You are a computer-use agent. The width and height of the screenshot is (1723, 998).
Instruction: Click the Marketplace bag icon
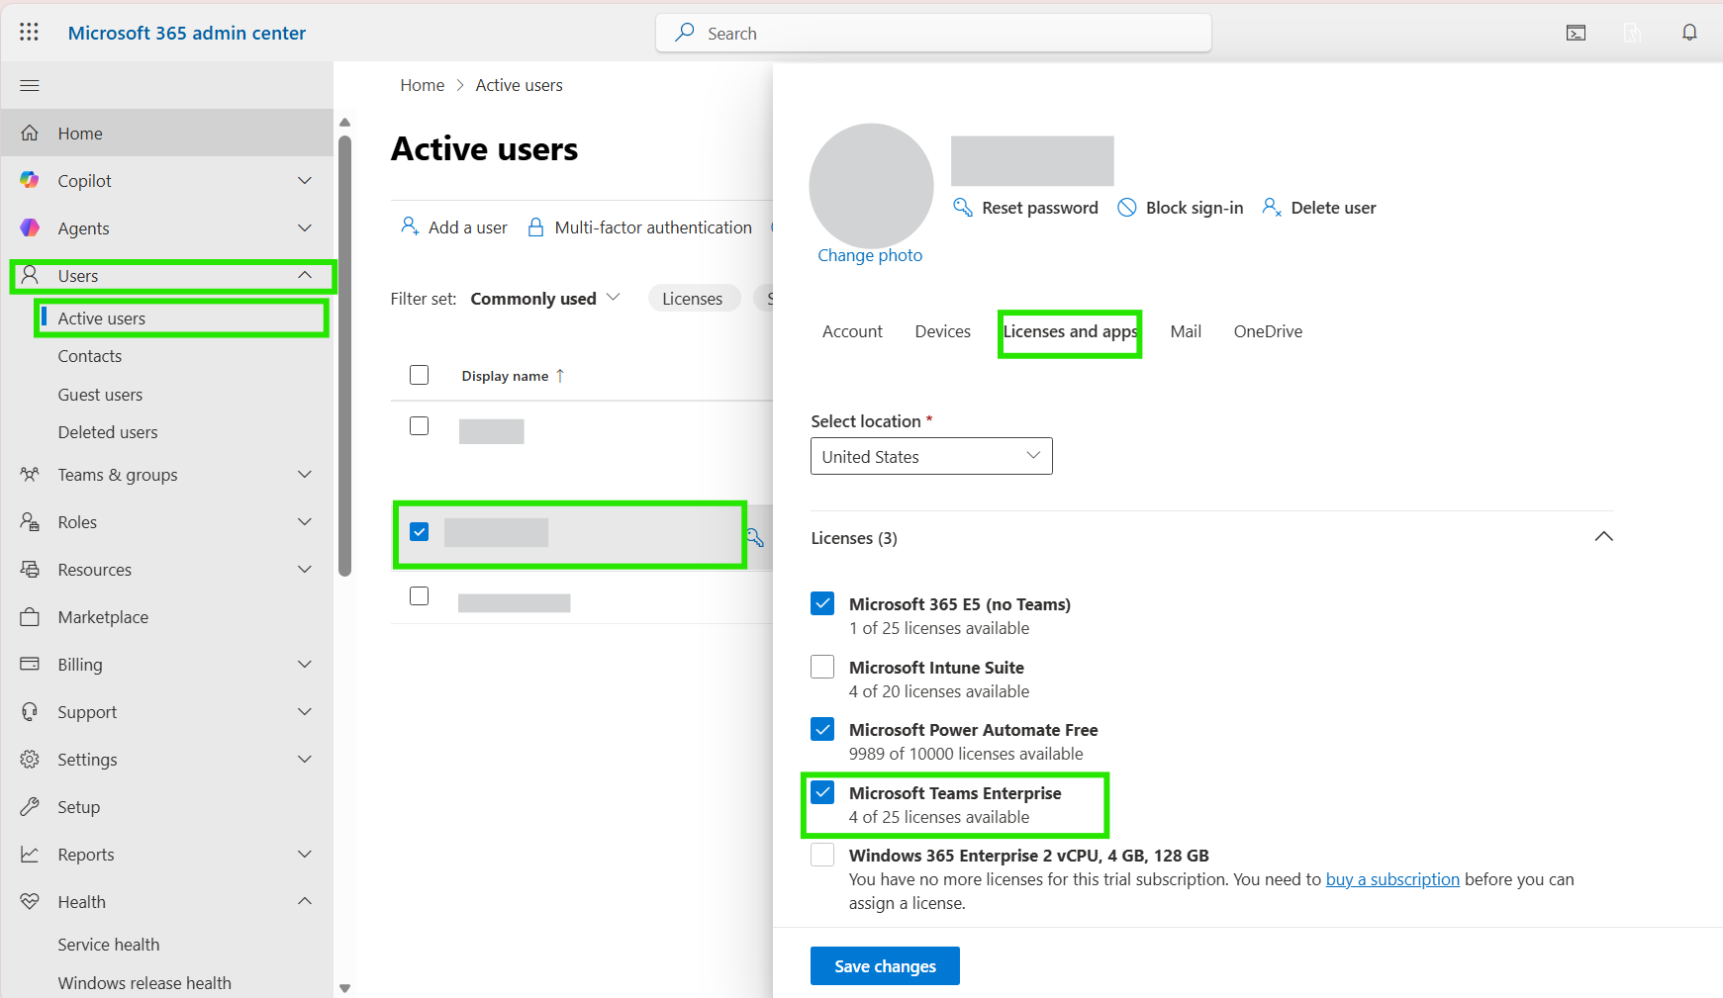tap(30, 617)
